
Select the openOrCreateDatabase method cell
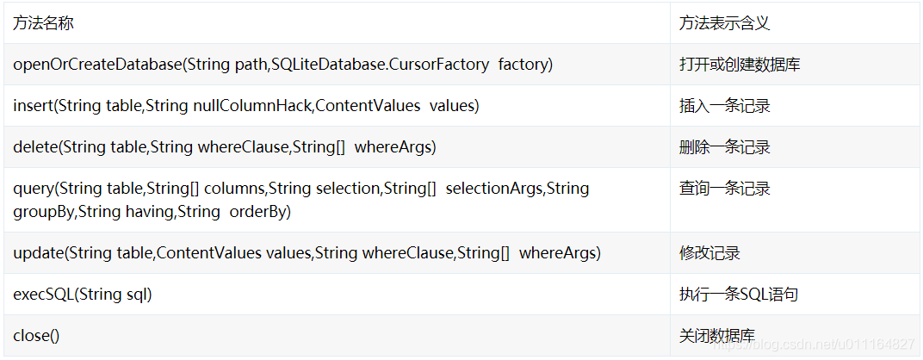pos(282,65)
